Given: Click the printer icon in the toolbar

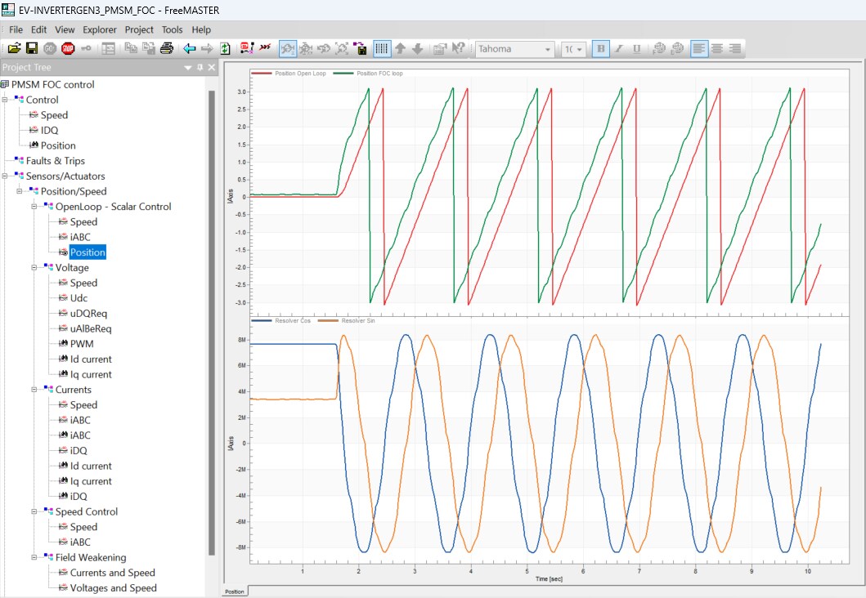Looking at the screenshot, I should point(167,49).
